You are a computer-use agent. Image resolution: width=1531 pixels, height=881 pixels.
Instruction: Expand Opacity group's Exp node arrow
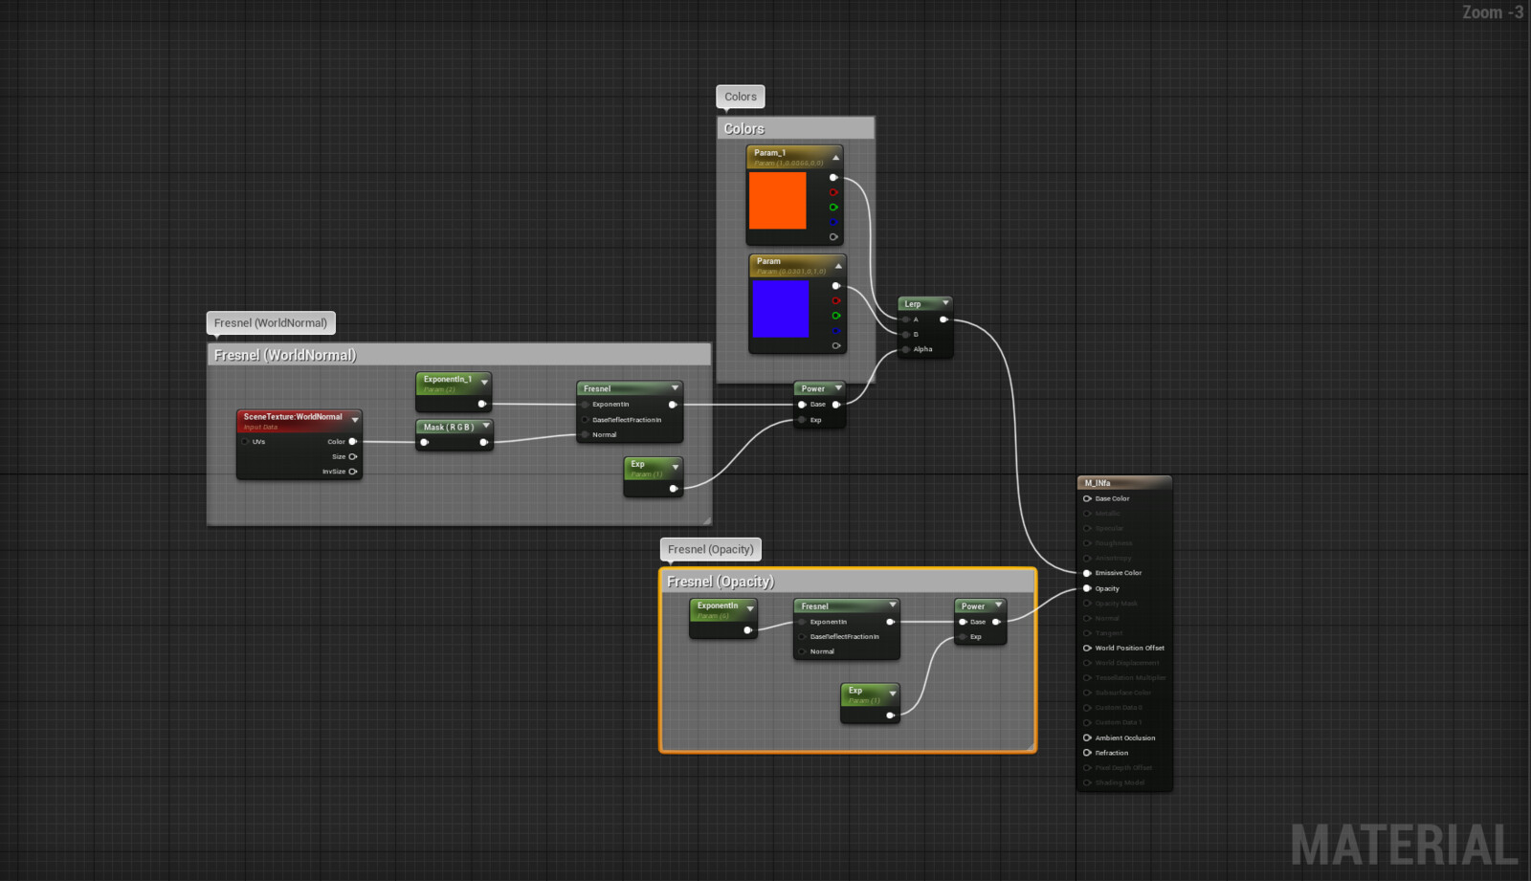pyautogui.click(x=893, y=694)
